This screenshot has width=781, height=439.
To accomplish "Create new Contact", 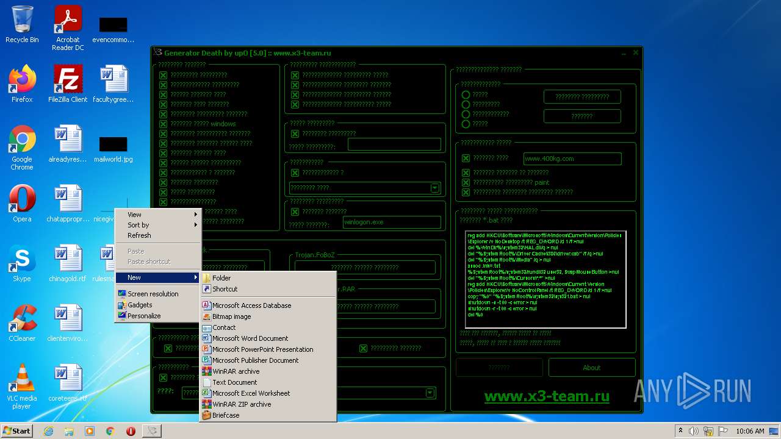I will pos(268,327).
